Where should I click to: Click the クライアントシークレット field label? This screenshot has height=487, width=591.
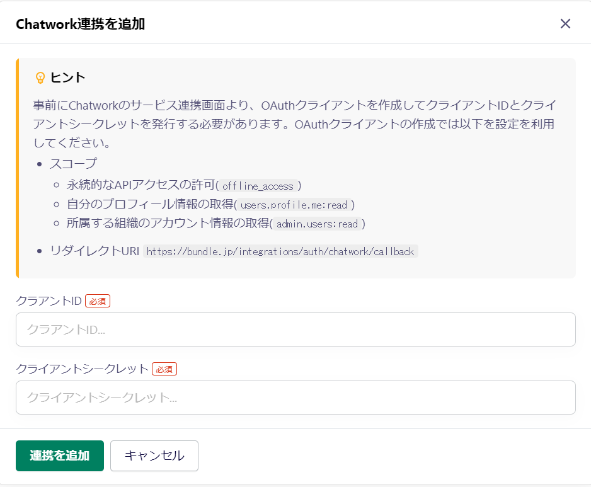point(82,369)
